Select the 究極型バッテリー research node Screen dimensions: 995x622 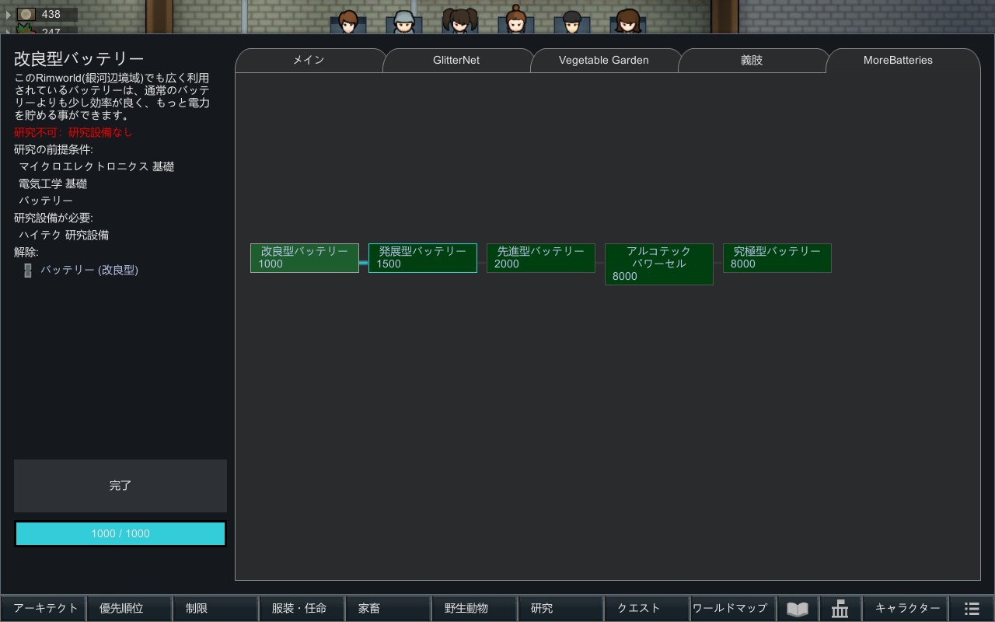click(x=777, y=258)
